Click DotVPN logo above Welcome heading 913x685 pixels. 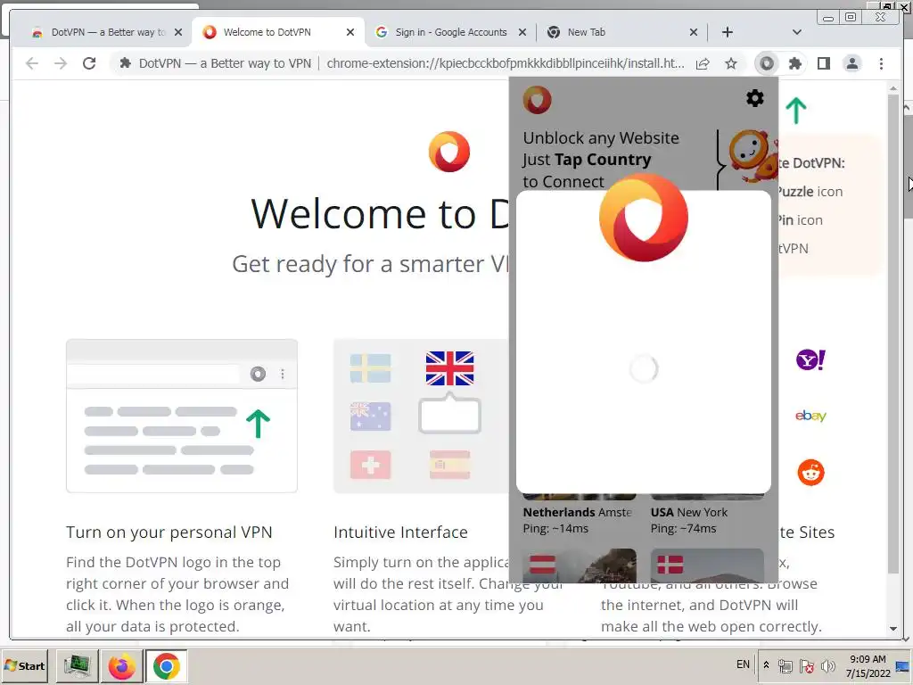pos(449,152)
